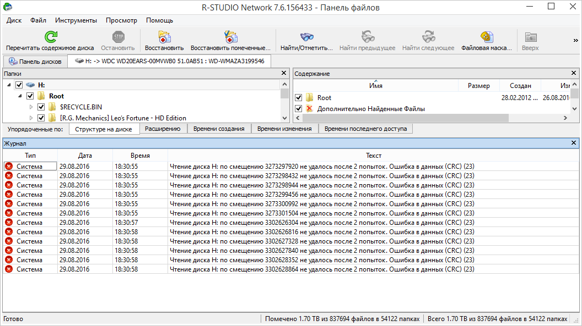Open the Файл menu

(38, 20)
